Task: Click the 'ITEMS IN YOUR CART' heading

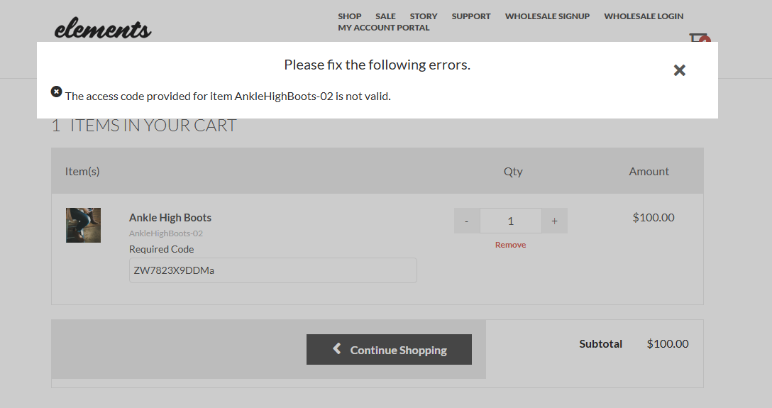Action: point(153,126)
